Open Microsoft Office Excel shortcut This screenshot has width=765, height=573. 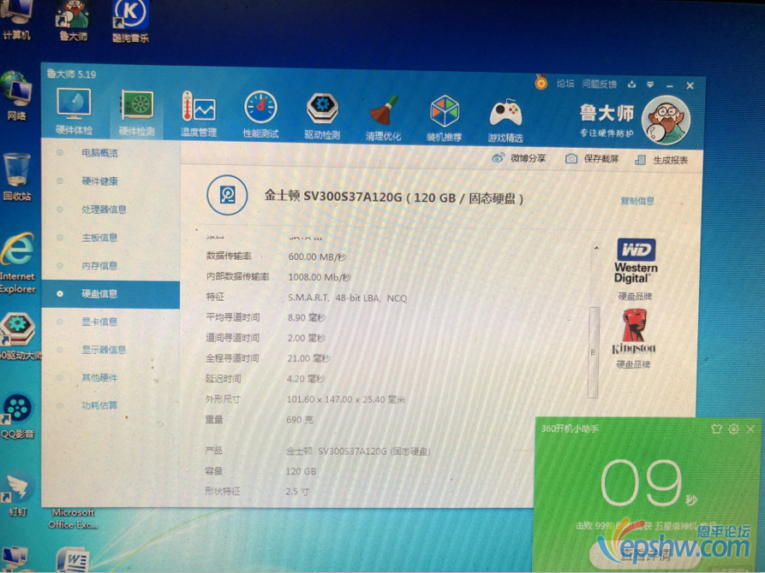73,518
